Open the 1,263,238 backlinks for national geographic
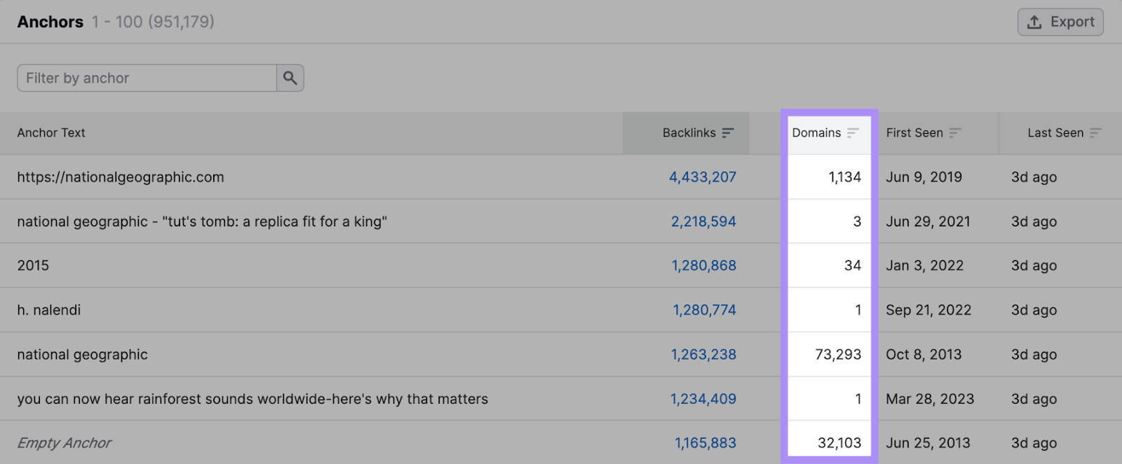Image resolution: width=1122 pixels, height=464 pixels. tap(703, 354)
